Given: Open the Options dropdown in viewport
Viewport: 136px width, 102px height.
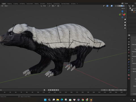Looking at the screenshot, I should [124, 8].
